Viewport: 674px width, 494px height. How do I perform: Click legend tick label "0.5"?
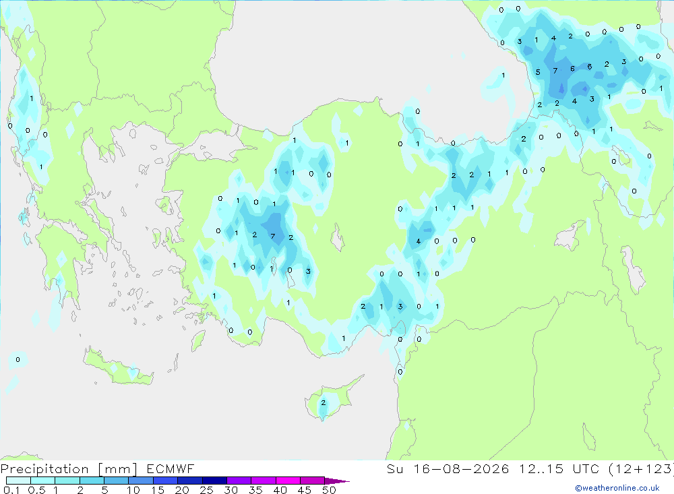click(x=36, y=490)
